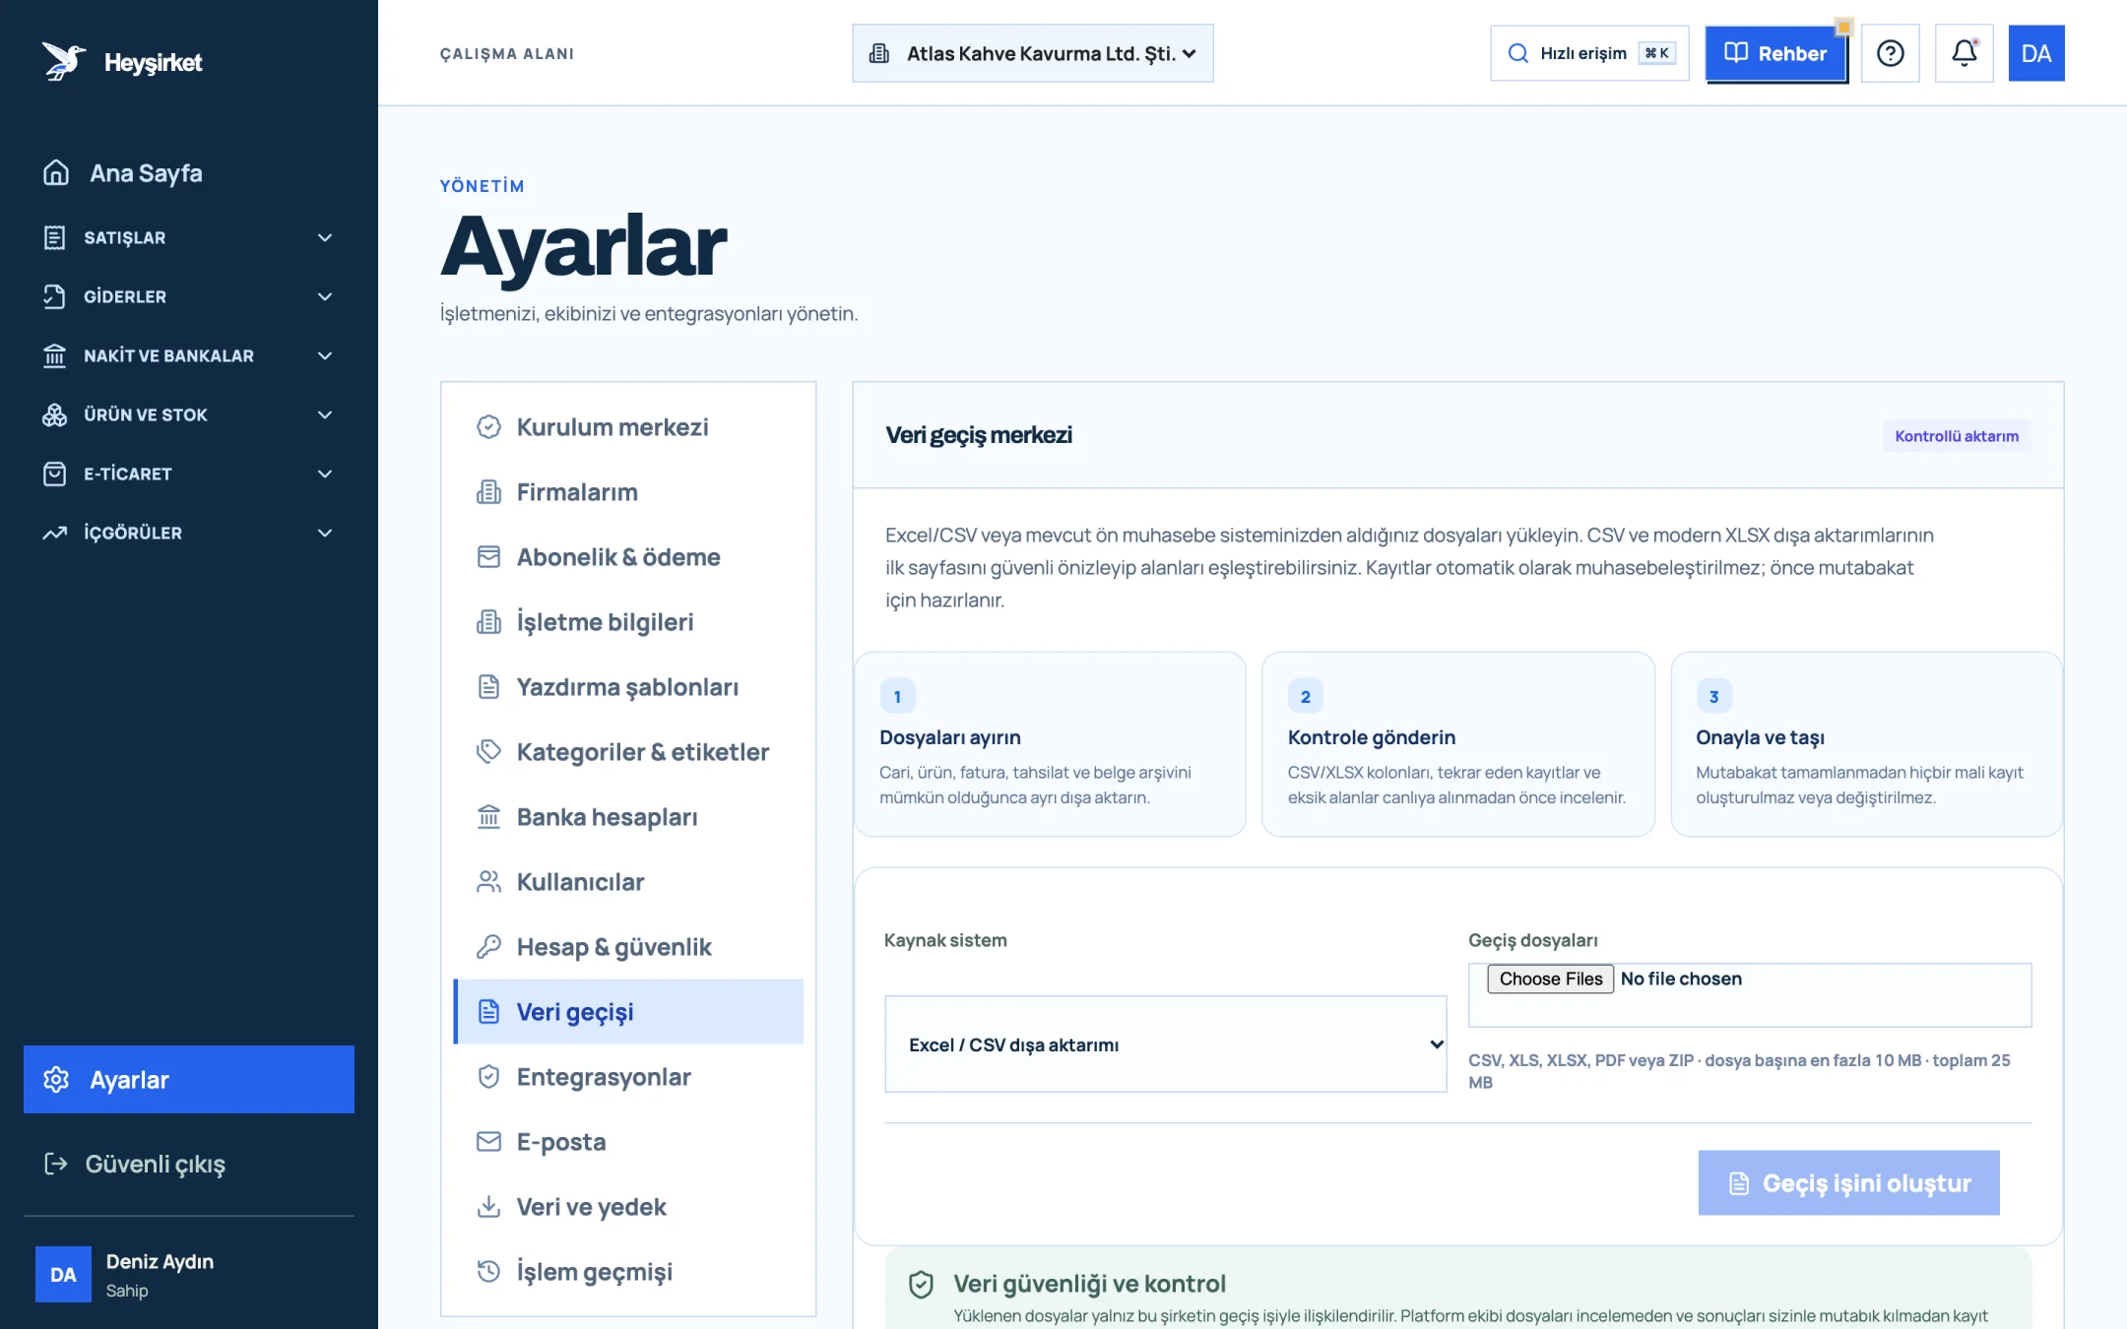Expand the ÜRÜN VE STOK section
2127x1329 pixels.
[x=189, y=414]
